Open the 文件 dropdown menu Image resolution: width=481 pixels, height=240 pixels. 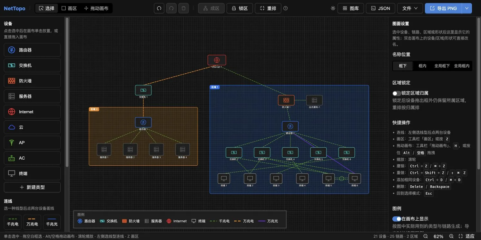click(x=410, y=8)
